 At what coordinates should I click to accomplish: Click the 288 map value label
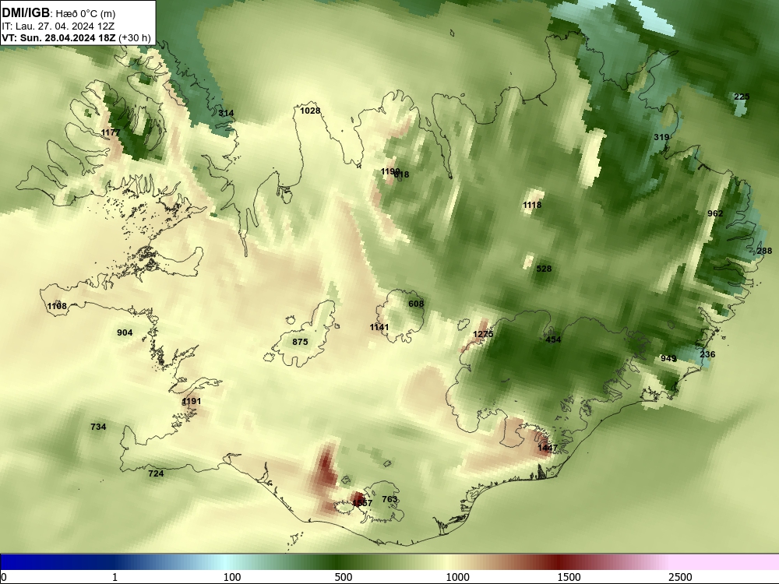click(x=765, y=251)
